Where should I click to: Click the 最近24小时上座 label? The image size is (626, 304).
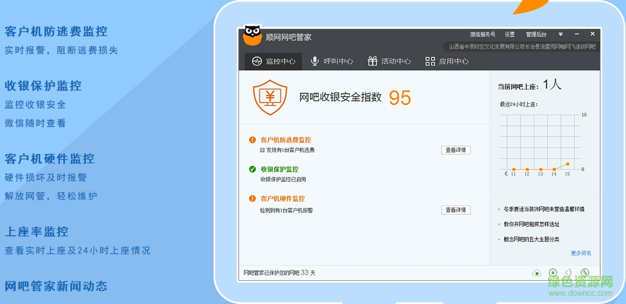519,104
